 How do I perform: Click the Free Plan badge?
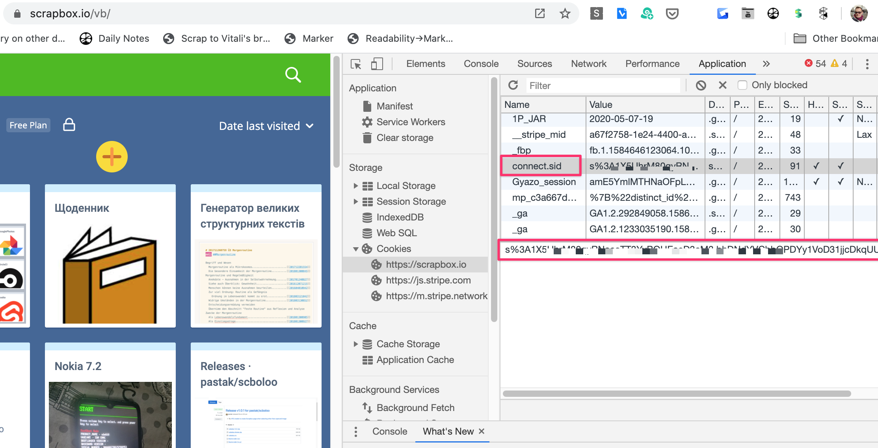click(x=28, y=125)
